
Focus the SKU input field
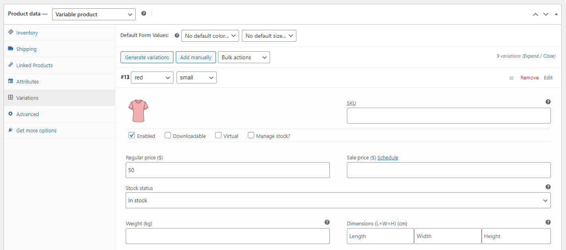(x=449, y=116)
